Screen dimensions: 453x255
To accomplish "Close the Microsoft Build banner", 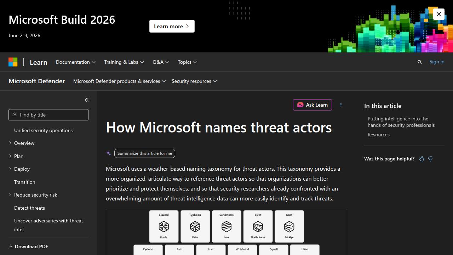I will point(439,14).
